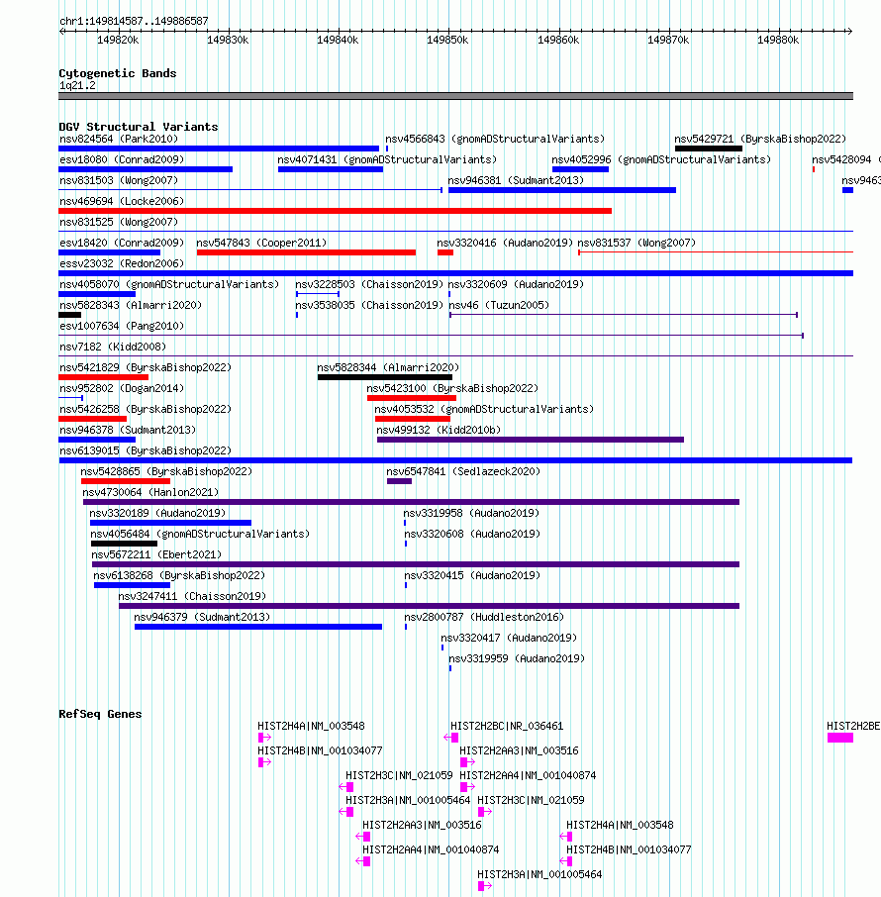Open nsv5426258 (ByrskaBishop2022) label

tap(146, 409)
